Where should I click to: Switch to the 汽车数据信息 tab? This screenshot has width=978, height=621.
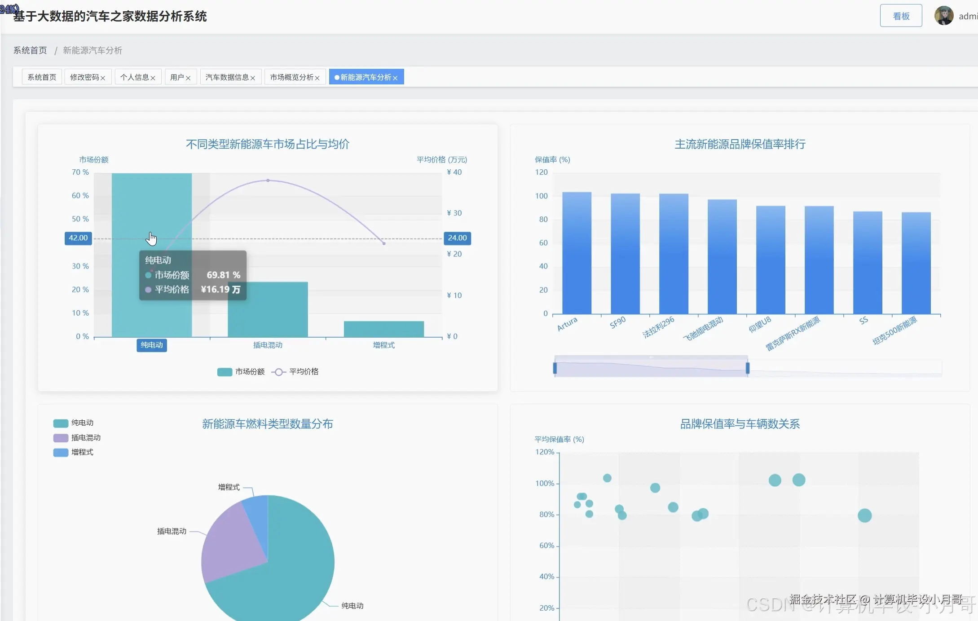coord(227,77)
